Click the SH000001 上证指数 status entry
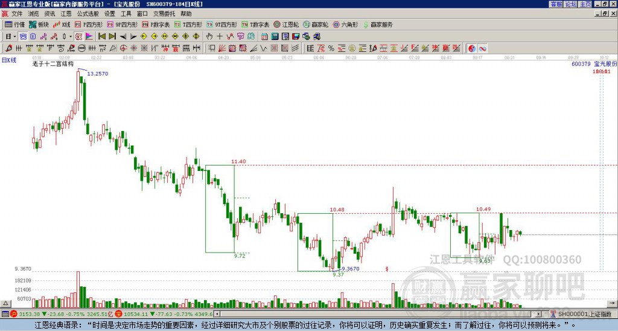618x331 pixels. coord(584,314)
